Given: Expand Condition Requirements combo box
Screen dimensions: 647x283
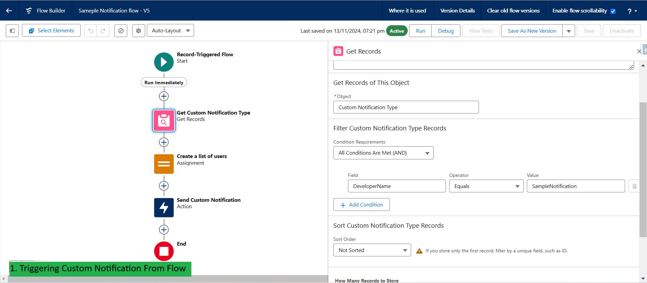Looking at the screenshot, I should (383, 153).
